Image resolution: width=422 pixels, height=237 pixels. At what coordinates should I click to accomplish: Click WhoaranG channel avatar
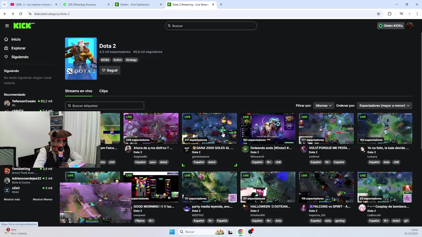(x=245, y=149)
